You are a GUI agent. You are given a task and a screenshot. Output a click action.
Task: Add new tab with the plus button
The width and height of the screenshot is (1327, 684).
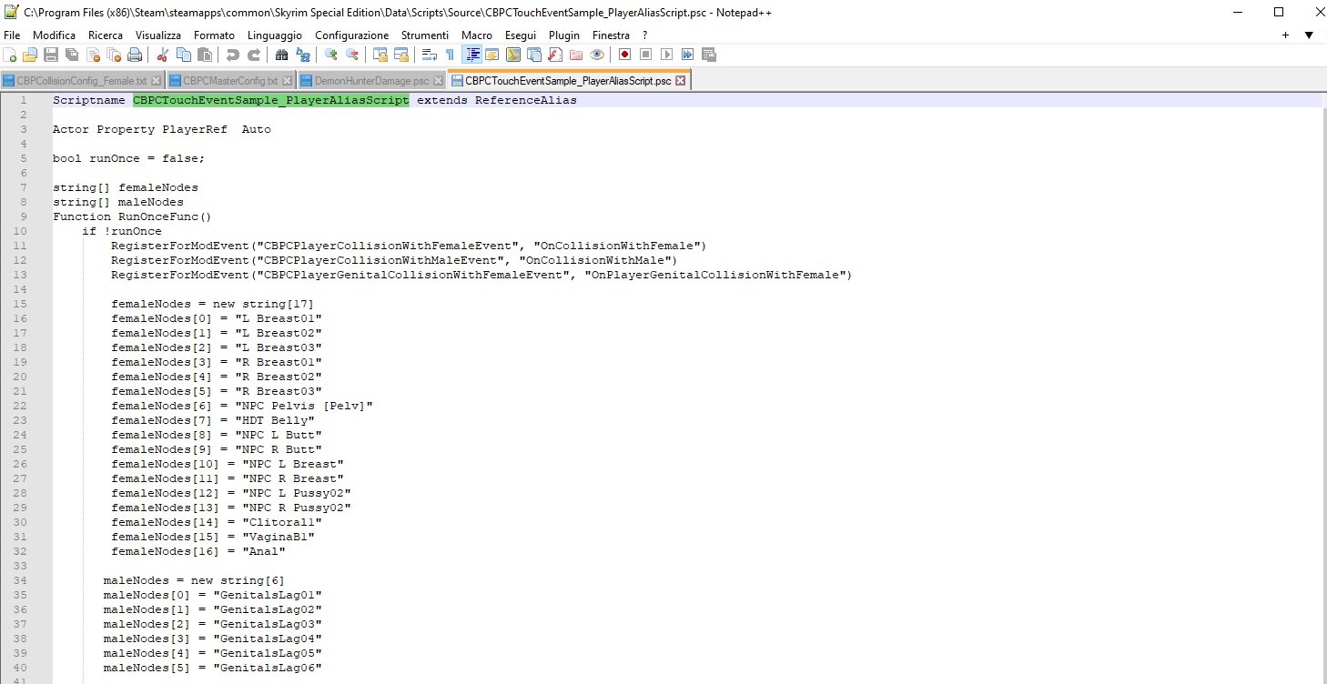[x=1286, y=35]
